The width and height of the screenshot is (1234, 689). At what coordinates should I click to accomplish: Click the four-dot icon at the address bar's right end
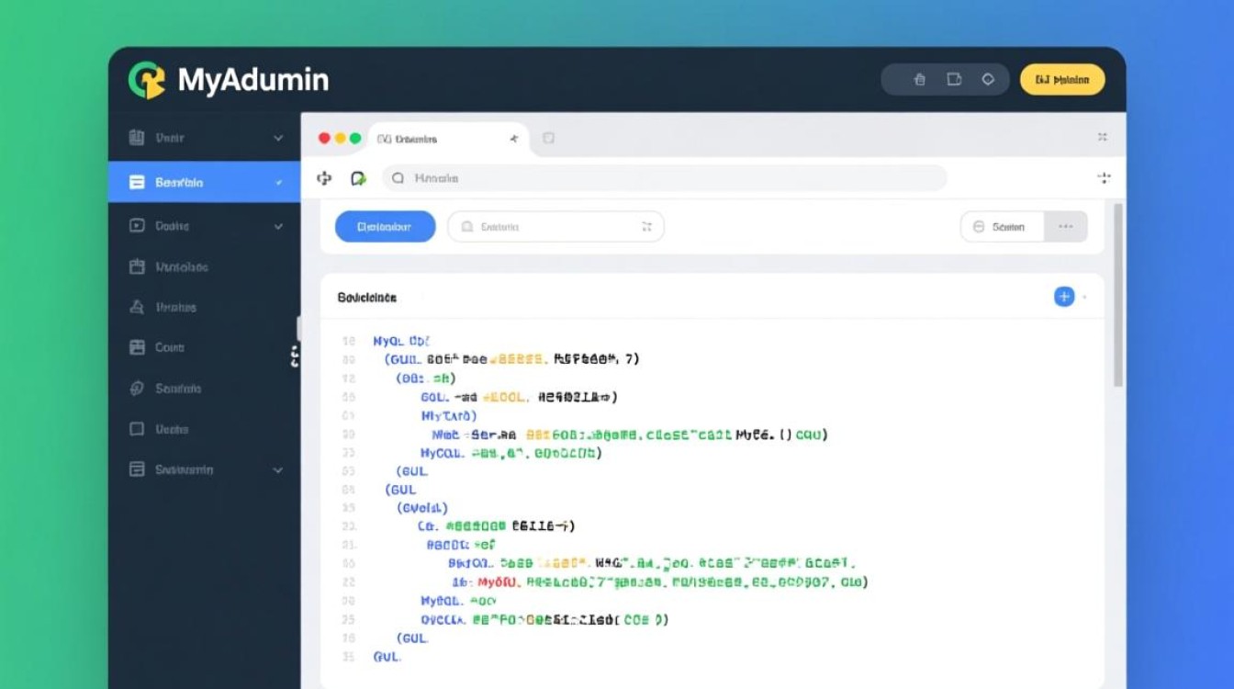(1104, 178)
